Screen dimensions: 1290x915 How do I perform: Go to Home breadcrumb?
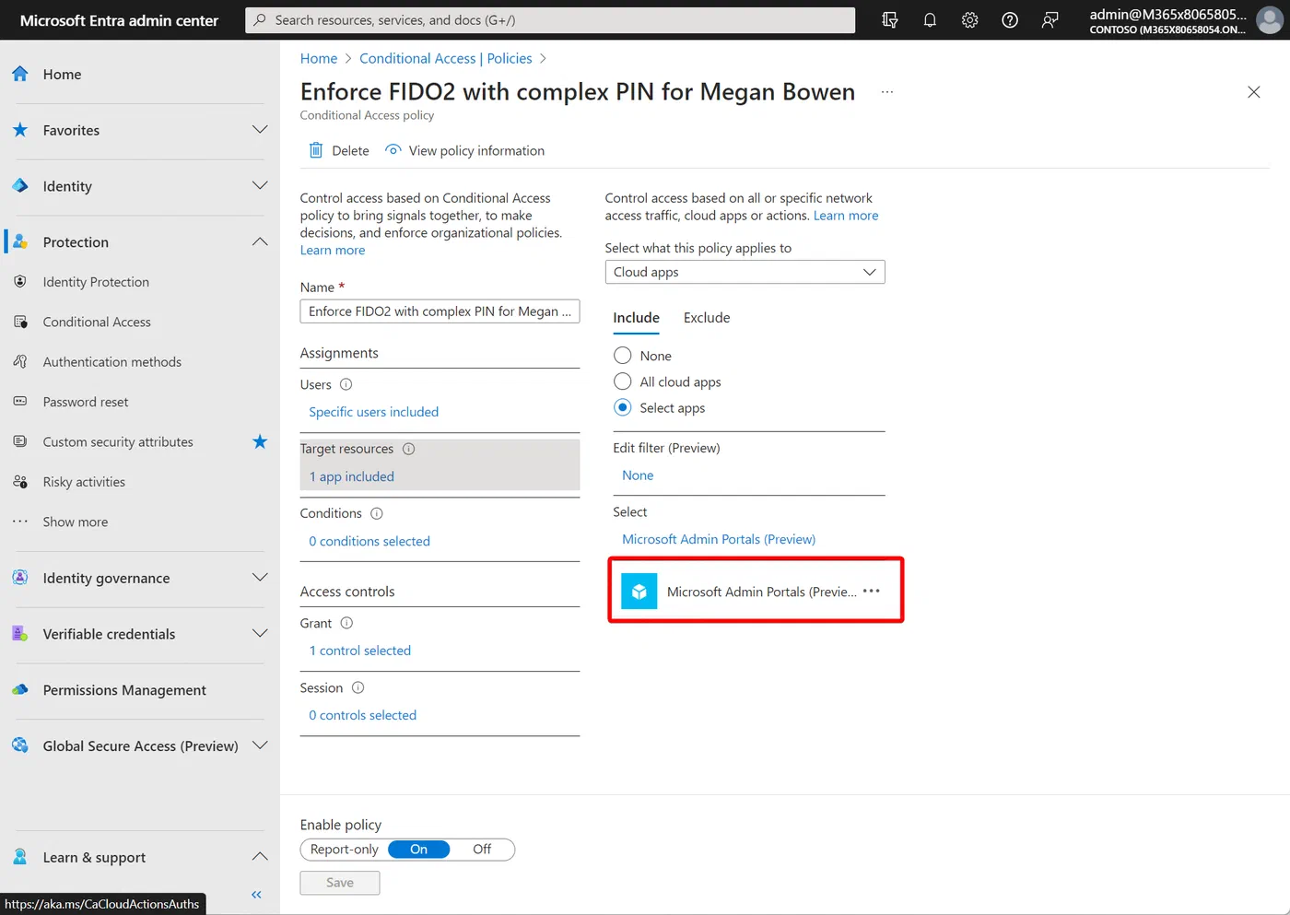pyautogui.click(x=319, y=58)
